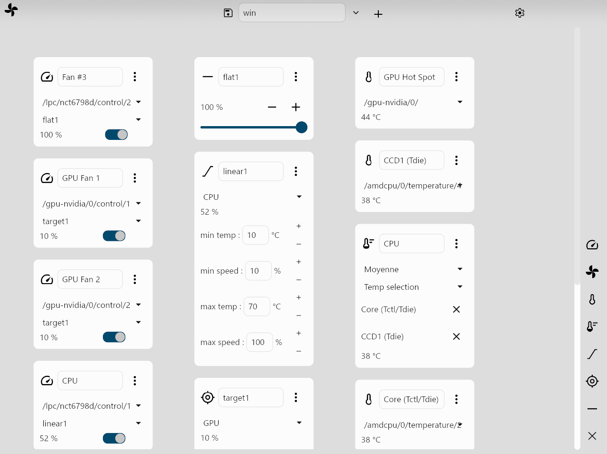This screenshot has height=454, width=607.
Task: Increase flat1 value with plus button
Action: point(296,107)
